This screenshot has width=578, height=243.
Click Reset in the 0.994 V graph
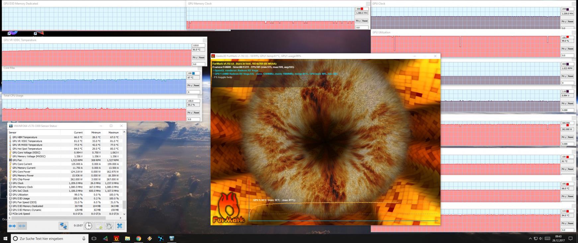click(571, 103)
